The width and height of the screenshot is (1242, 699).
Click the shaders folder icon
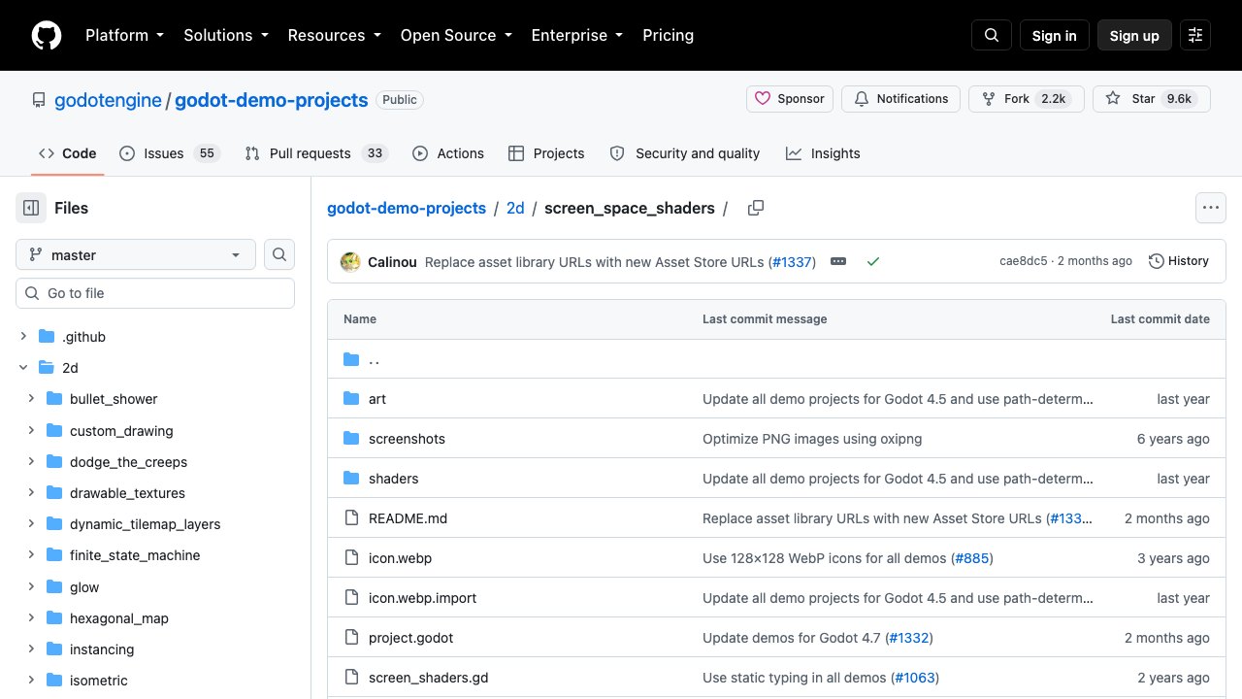tap(351, 479)
